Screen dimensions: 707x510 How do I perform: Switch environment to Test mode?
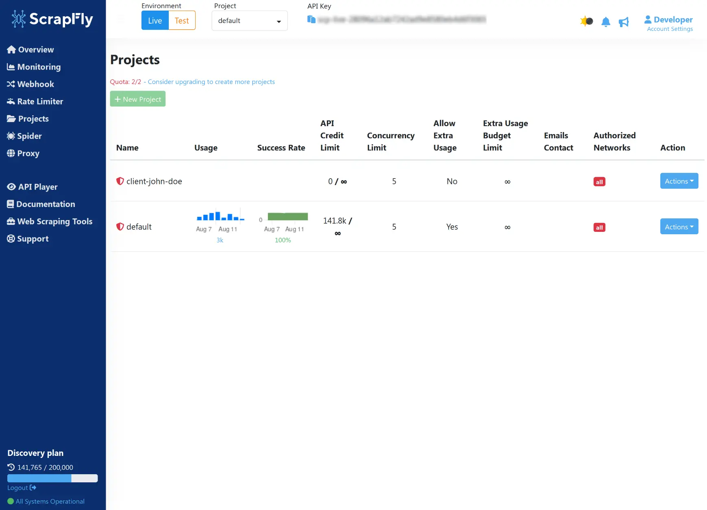pyautogui.click(x=182, y=20)
